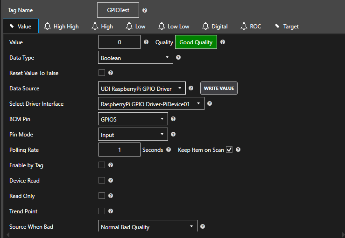Click the horizontal scrollbar at the bottom

pyautogui.click(x=172, y=235)
